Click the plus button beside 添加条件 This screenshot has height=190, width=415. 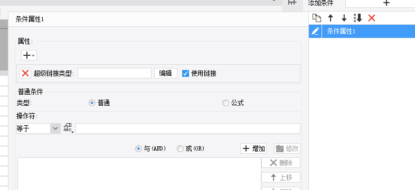pos(386,3)
